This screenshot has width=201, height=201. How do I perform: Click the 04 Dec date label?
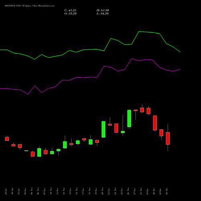167,191
